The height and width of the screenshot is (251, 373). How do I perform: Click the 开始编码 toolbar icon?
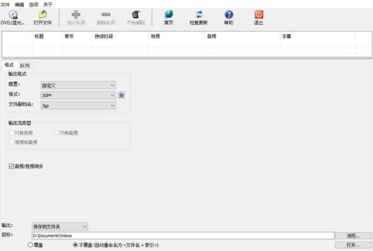pos(136,15)
